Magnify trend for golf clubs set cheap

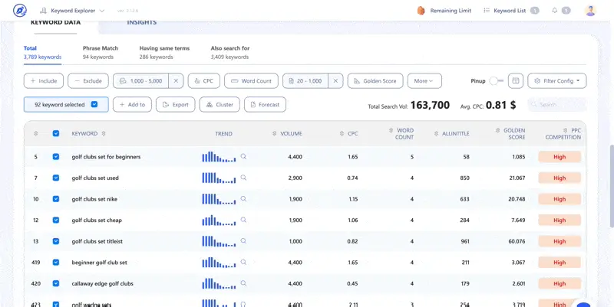point(243,220)
